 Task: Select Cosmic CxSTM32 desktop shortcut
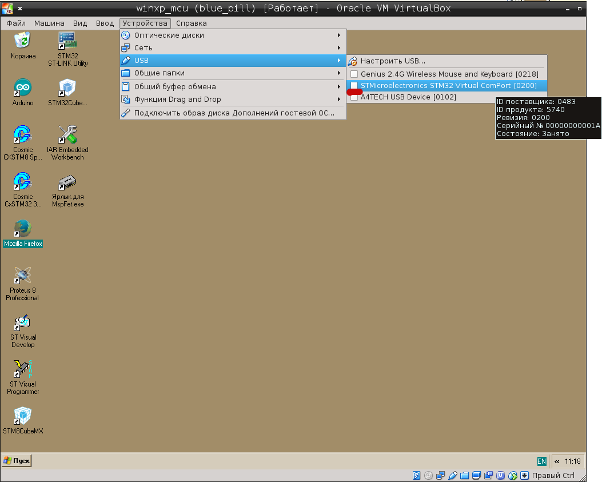23,190
